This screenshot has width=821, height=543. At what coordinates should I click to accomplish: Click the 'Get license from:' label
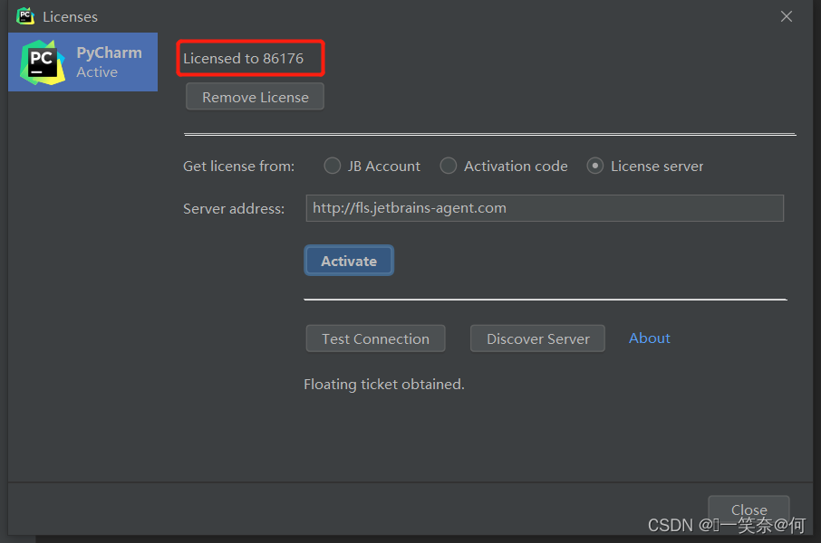(x=238, y=167)
